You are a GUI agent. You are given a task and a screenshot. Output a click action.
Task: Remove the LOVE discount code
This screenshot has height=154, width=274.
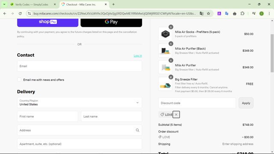(x=176, y=115)
